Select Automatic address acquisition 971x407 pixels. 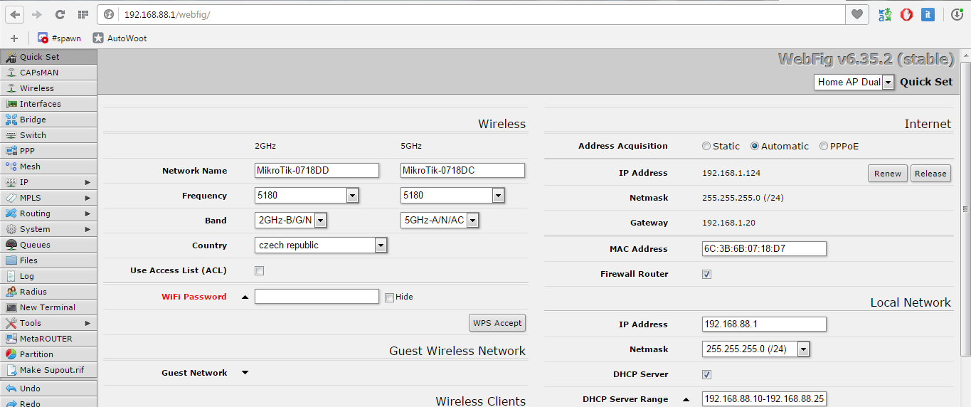click(x=755, y=146)
